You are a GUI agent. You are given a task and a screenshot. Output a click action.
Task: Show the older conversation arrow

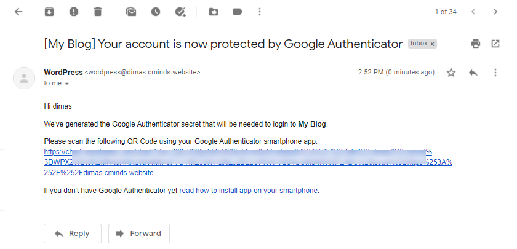coord(495,12)
